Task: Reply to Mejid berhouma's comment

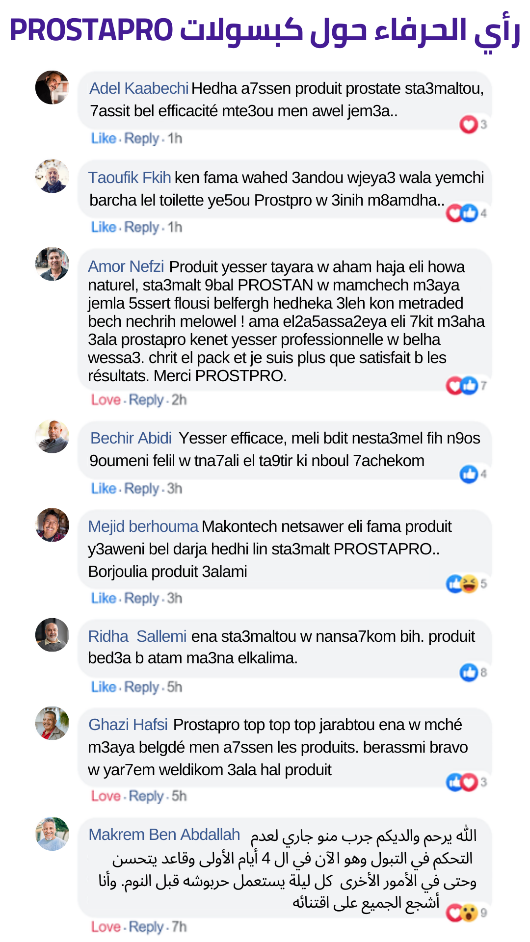Action: tap(142, 598)
